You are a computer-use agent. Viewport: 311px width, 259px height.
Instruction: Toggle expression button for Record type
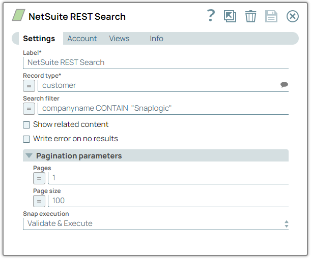point(29,86)
